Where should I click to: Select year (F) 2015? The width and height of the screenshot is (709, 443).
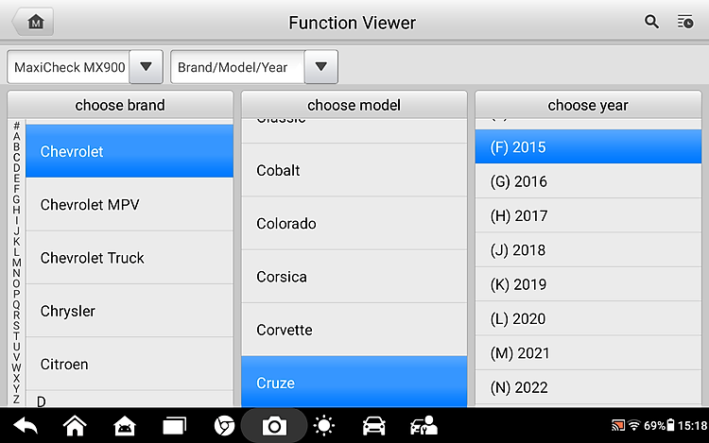[588, 146]
